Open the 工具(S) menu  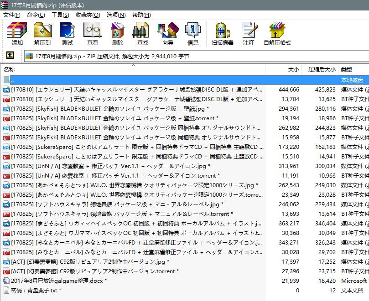click(x=60, y=15)
